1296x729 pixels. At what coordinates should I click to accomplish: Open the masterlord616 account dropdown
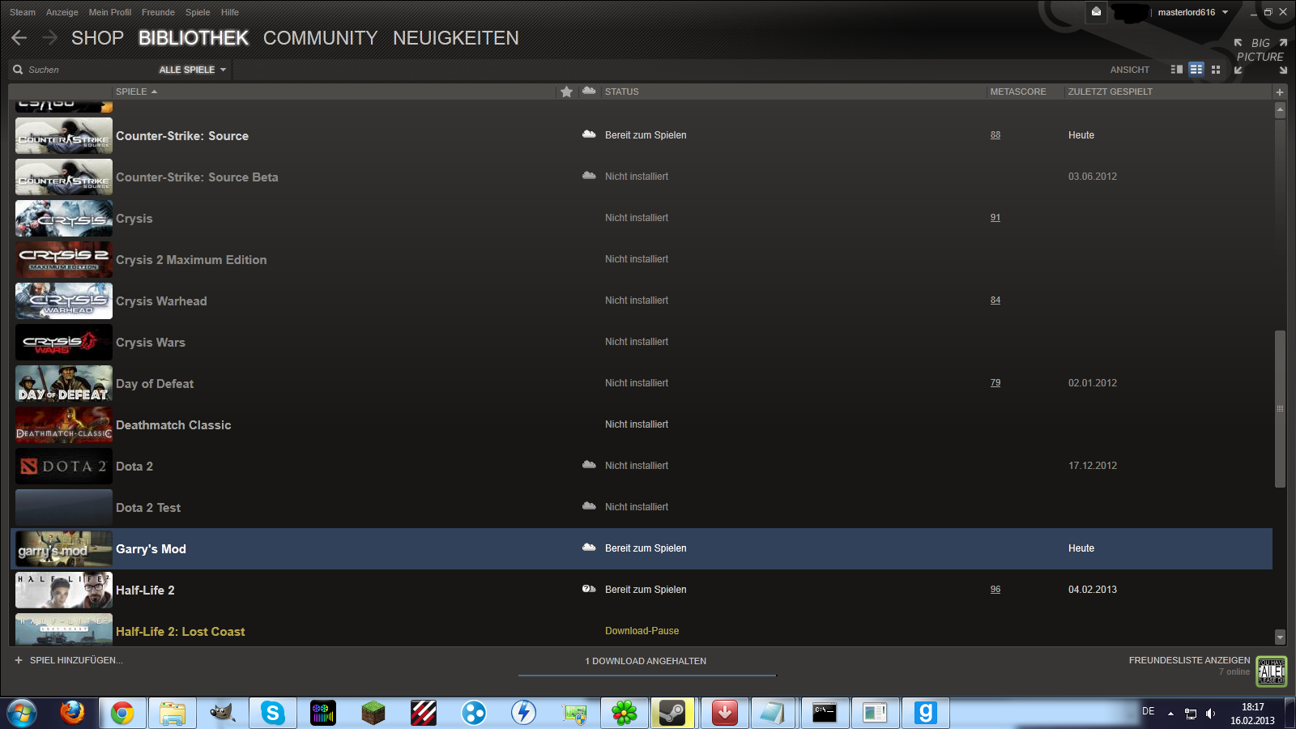1192,12
